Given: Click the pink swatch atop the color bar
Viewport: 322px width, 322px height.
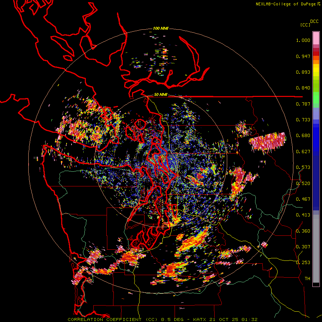Looking at the screenshot, I should (x=316, y=38).
